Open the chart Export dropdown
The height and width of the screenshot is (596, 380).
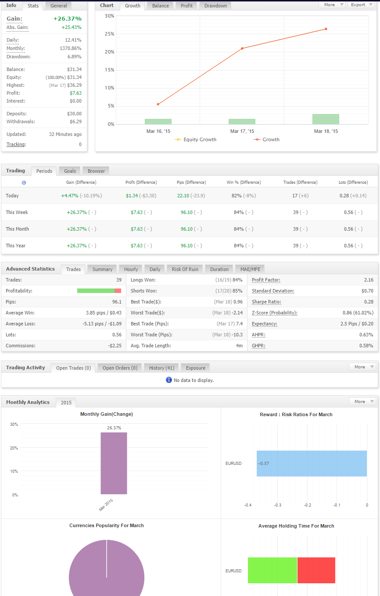(362, 5)
